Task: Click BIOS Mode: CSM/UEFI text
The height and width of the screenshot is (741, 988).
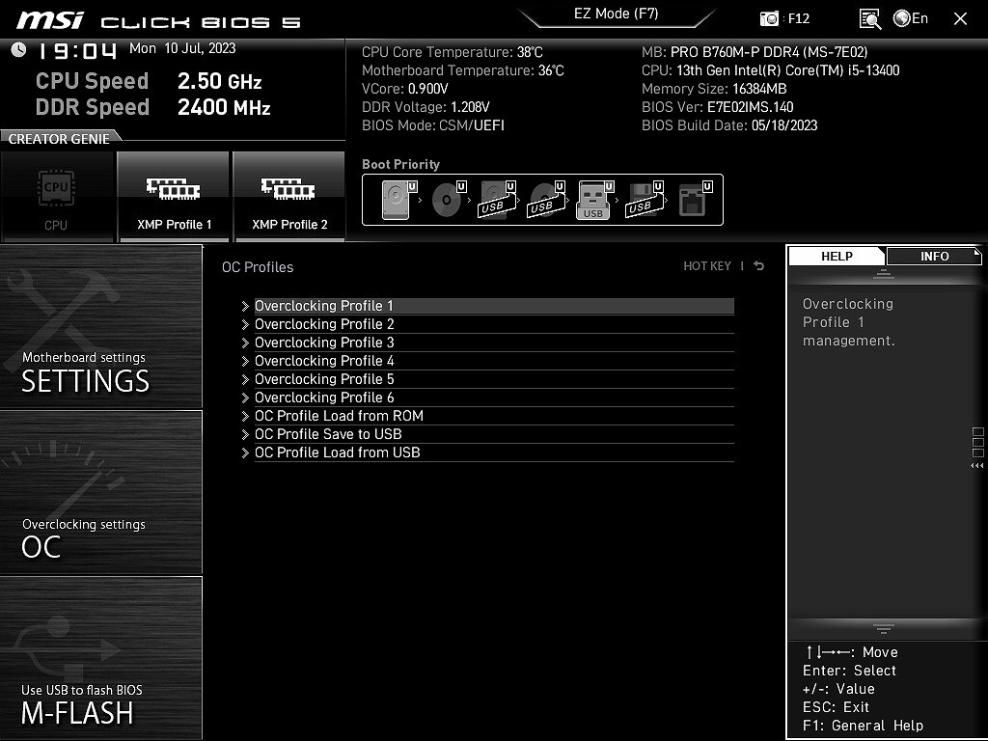Action: tap(433, 125)
